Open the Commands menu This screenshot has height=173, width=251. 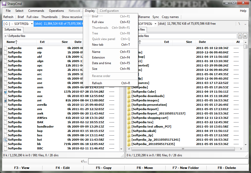pos(36,11)
